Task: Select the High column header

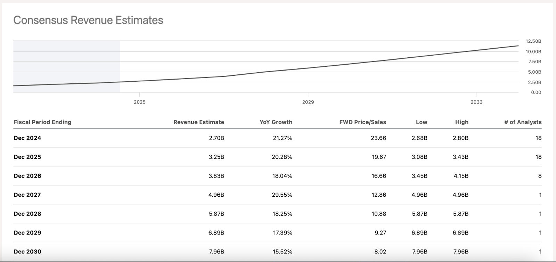Action: [461, 122]
